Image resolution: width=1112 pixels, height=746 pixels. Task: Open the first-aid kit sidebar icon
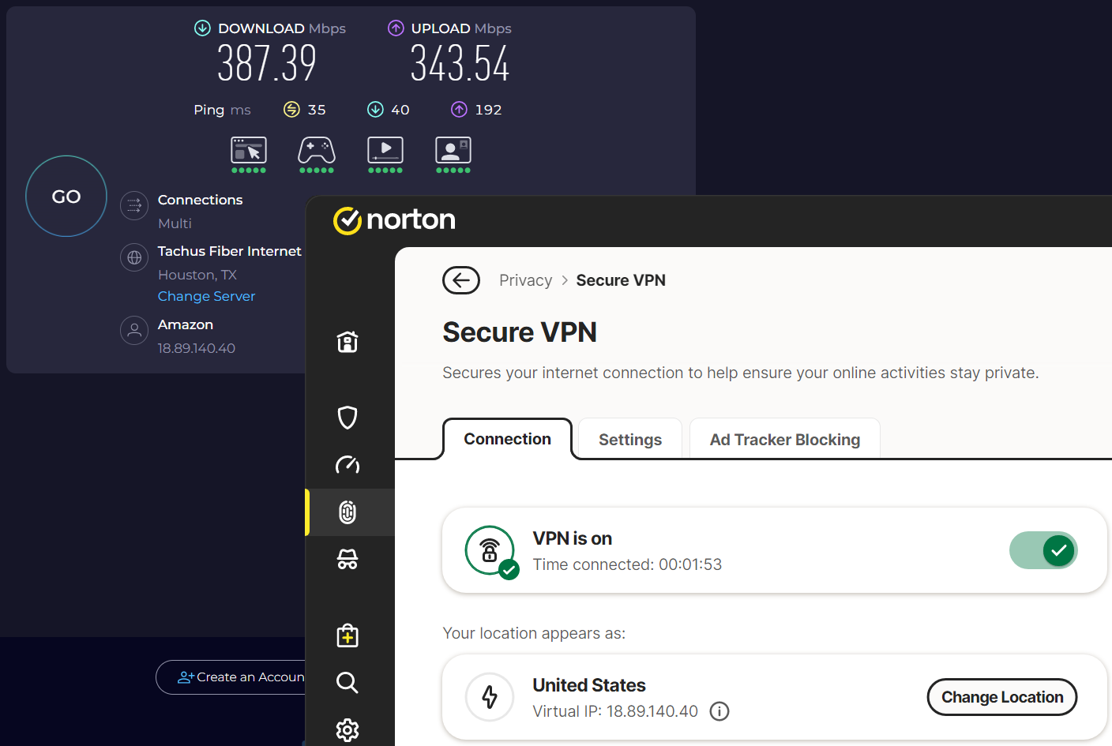coord(347,635)
